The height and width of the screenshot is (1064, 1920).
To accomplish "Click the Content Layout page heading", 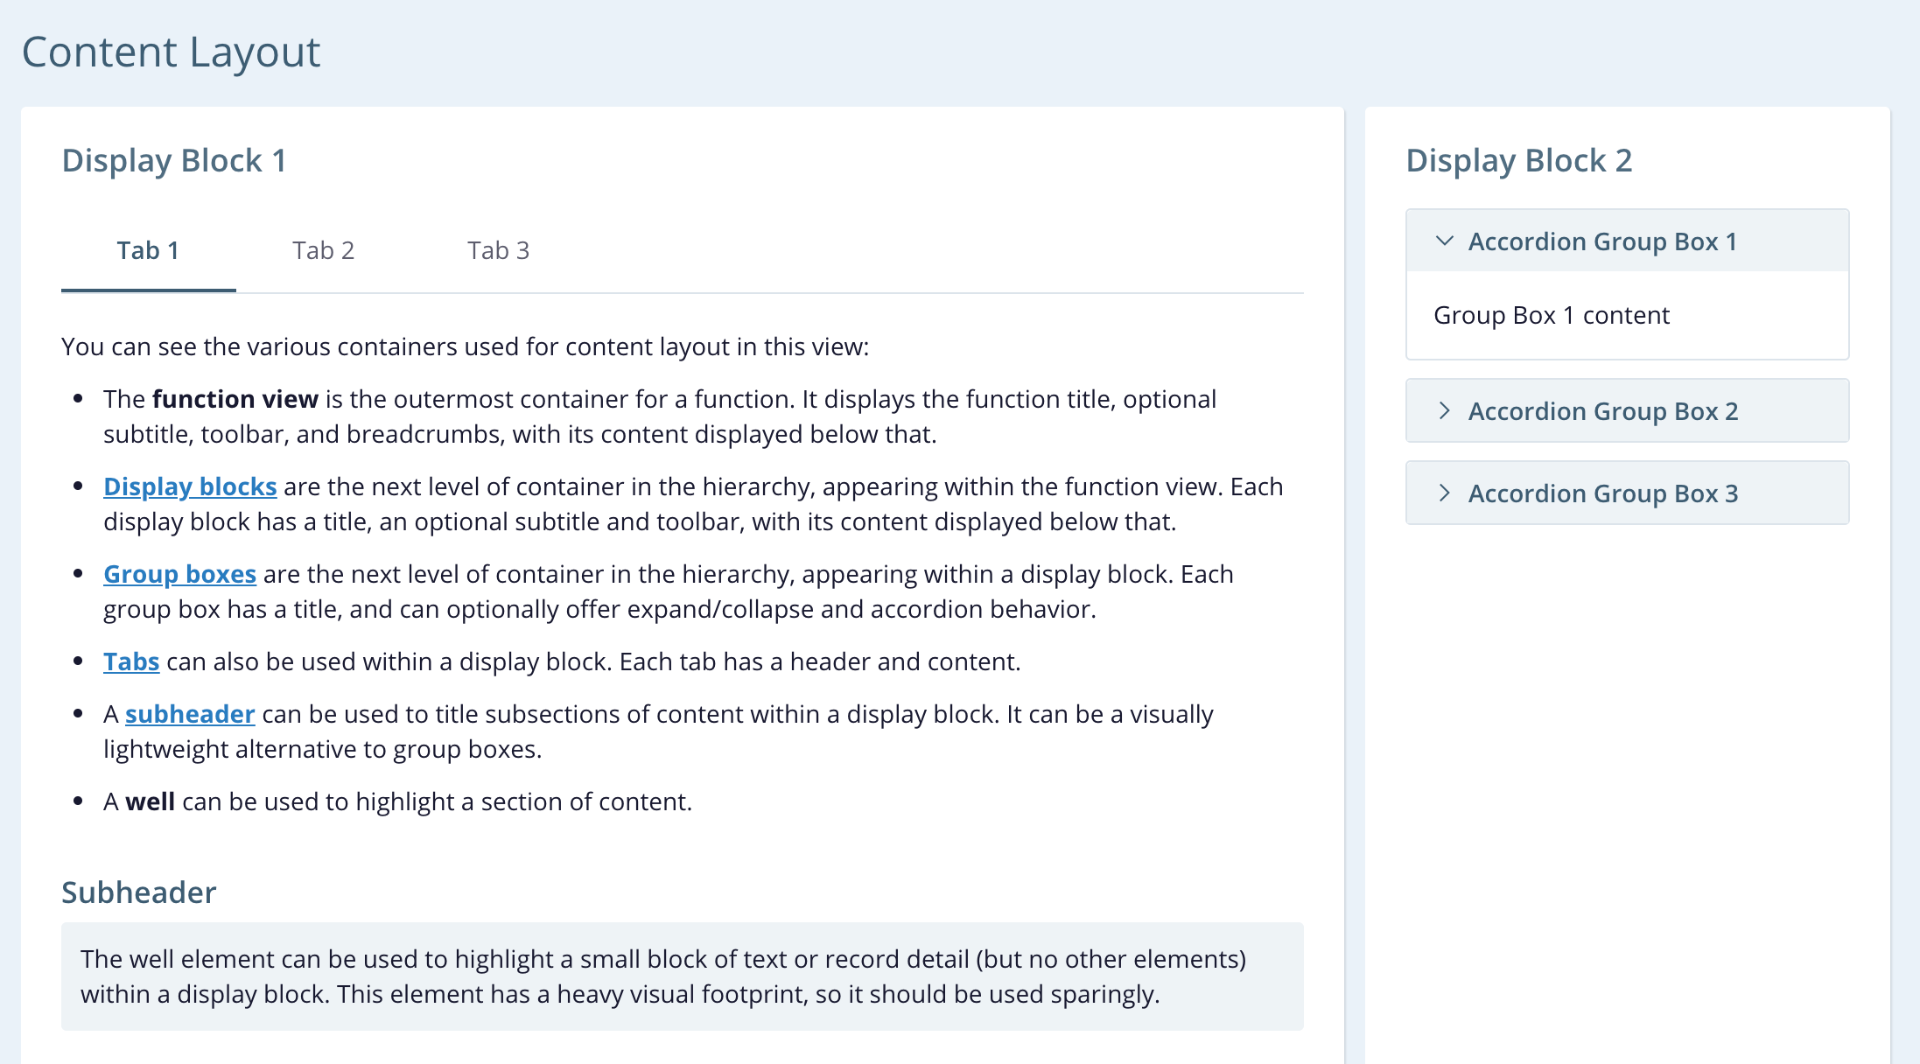I will (171, 52).
